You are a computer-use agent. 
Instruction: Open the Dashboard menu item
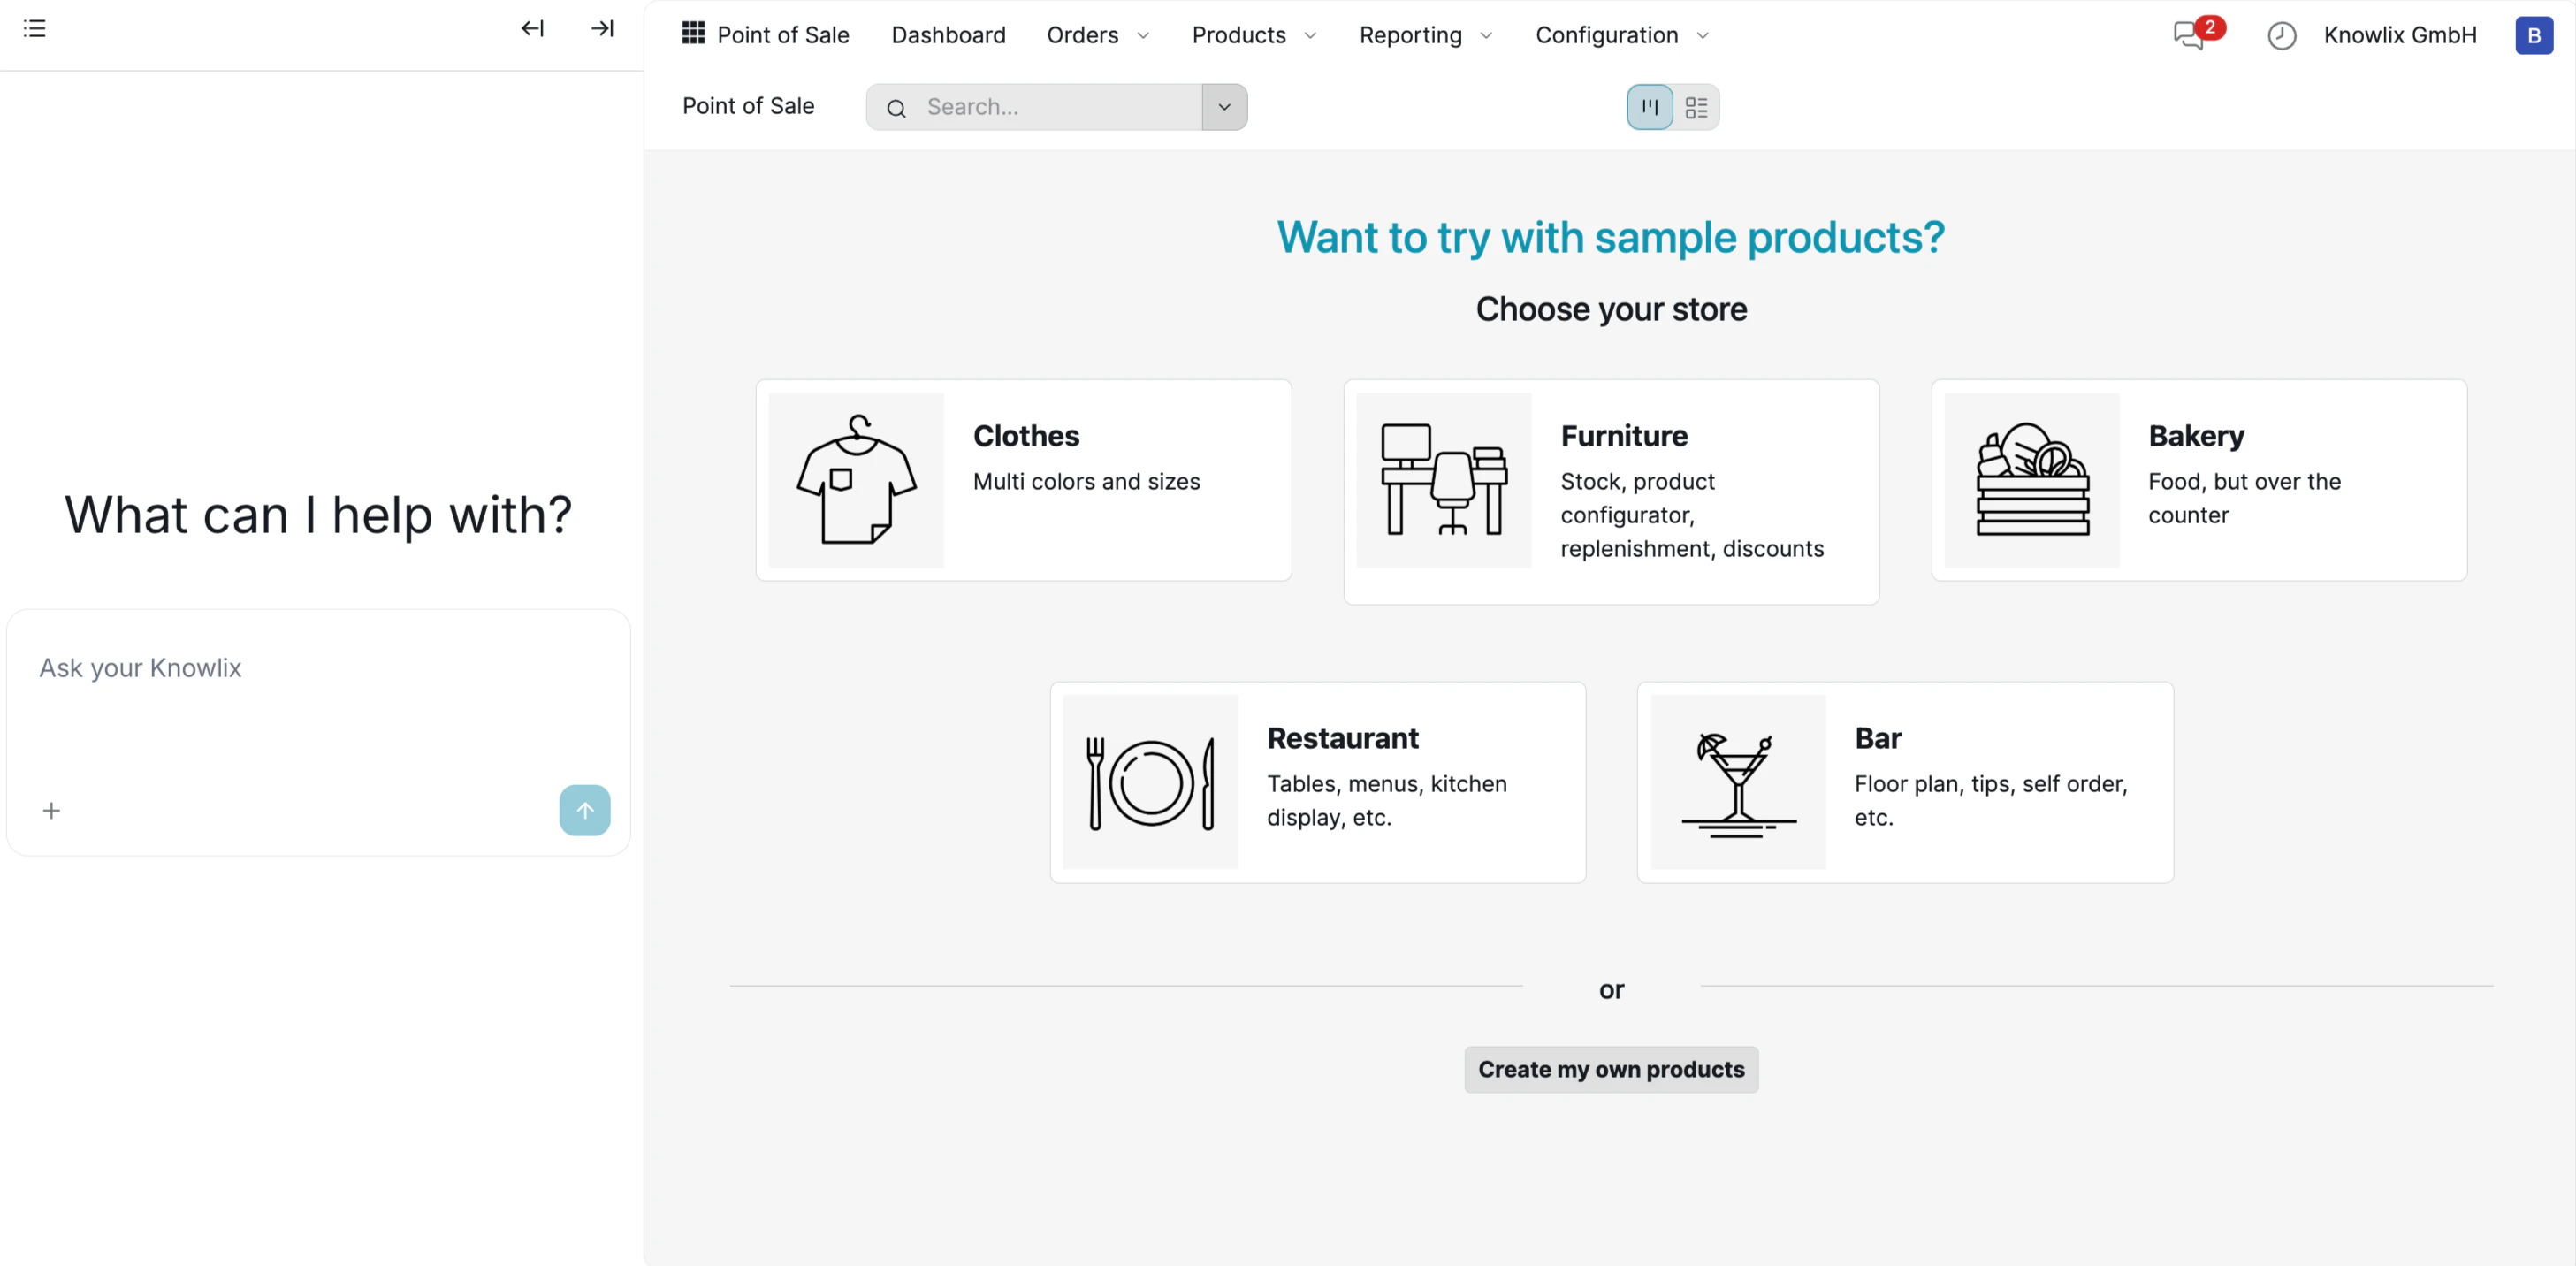coord(948,35)
